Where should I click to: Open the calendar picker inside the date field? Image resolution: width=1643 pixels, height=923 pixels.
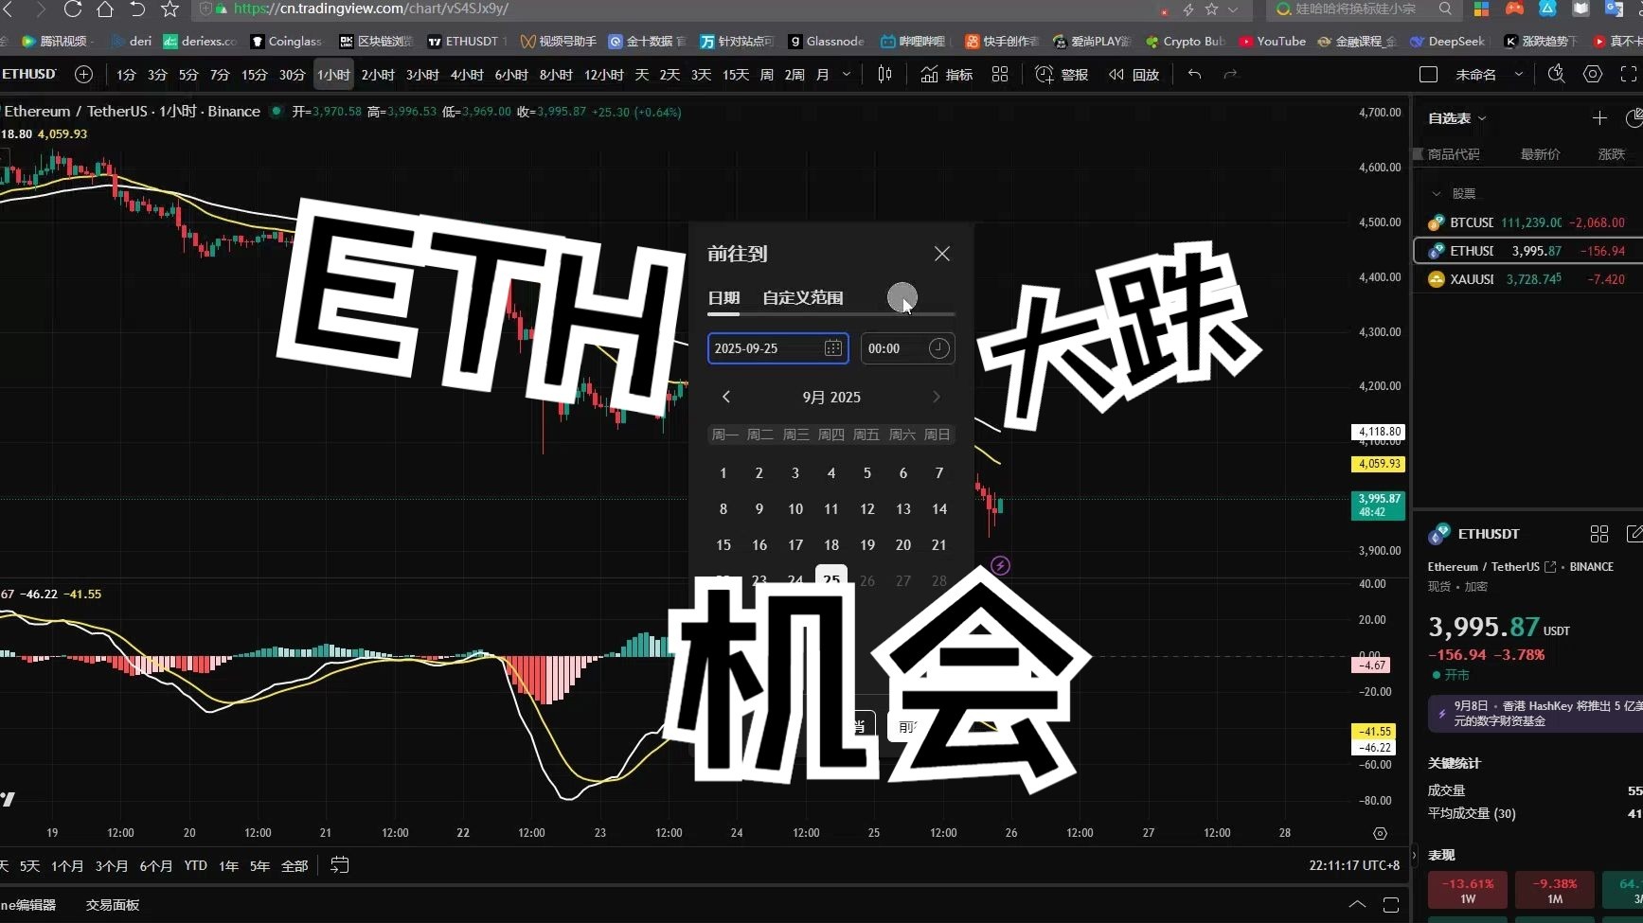[832, 348]
